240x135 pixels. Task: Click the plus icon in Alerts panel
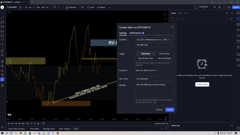(227, 13)
